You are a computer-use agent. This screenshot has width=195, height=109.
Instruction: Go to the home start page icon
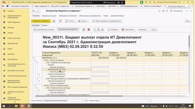tap(3, 6)
